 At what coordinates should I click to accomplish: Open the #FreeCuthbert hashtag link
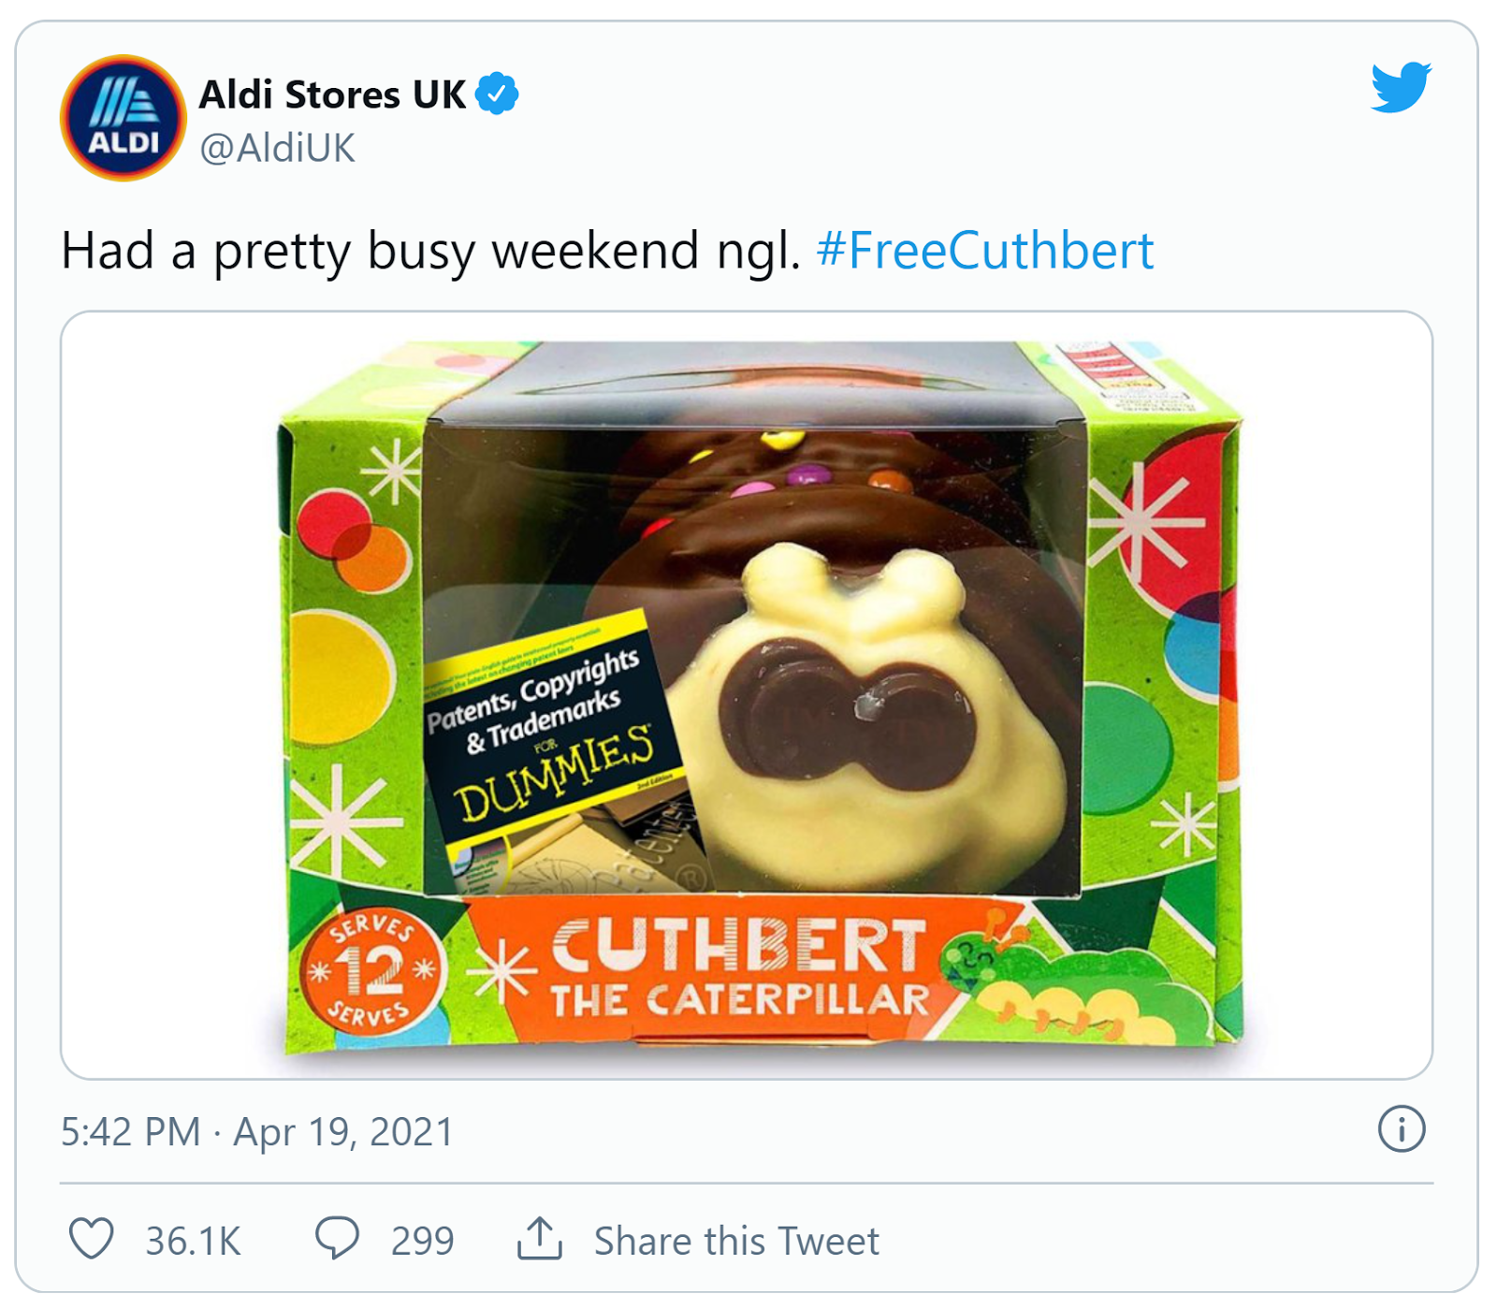click(x=984, y=251)
